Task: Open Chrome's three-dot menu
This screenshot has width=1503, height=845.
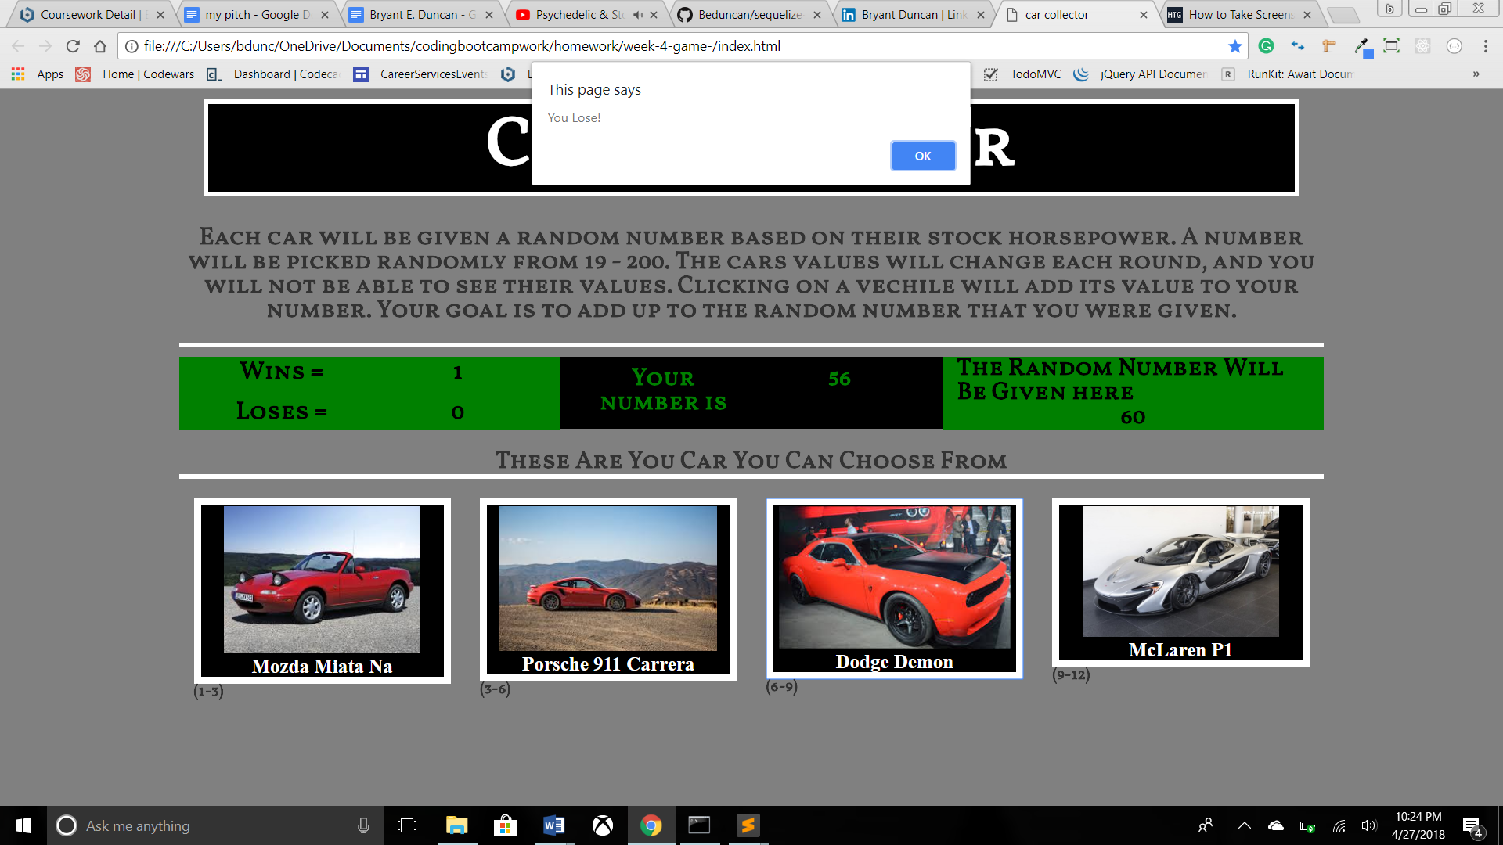Action: click(x=1487, y=46)
